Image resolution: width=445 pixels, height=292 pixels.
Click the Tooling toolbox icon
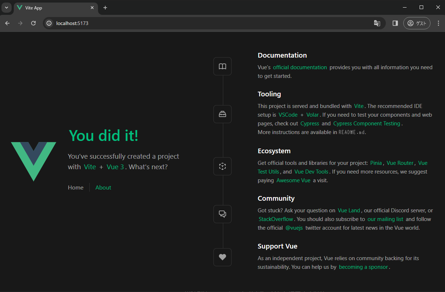[x=222, y=114]
